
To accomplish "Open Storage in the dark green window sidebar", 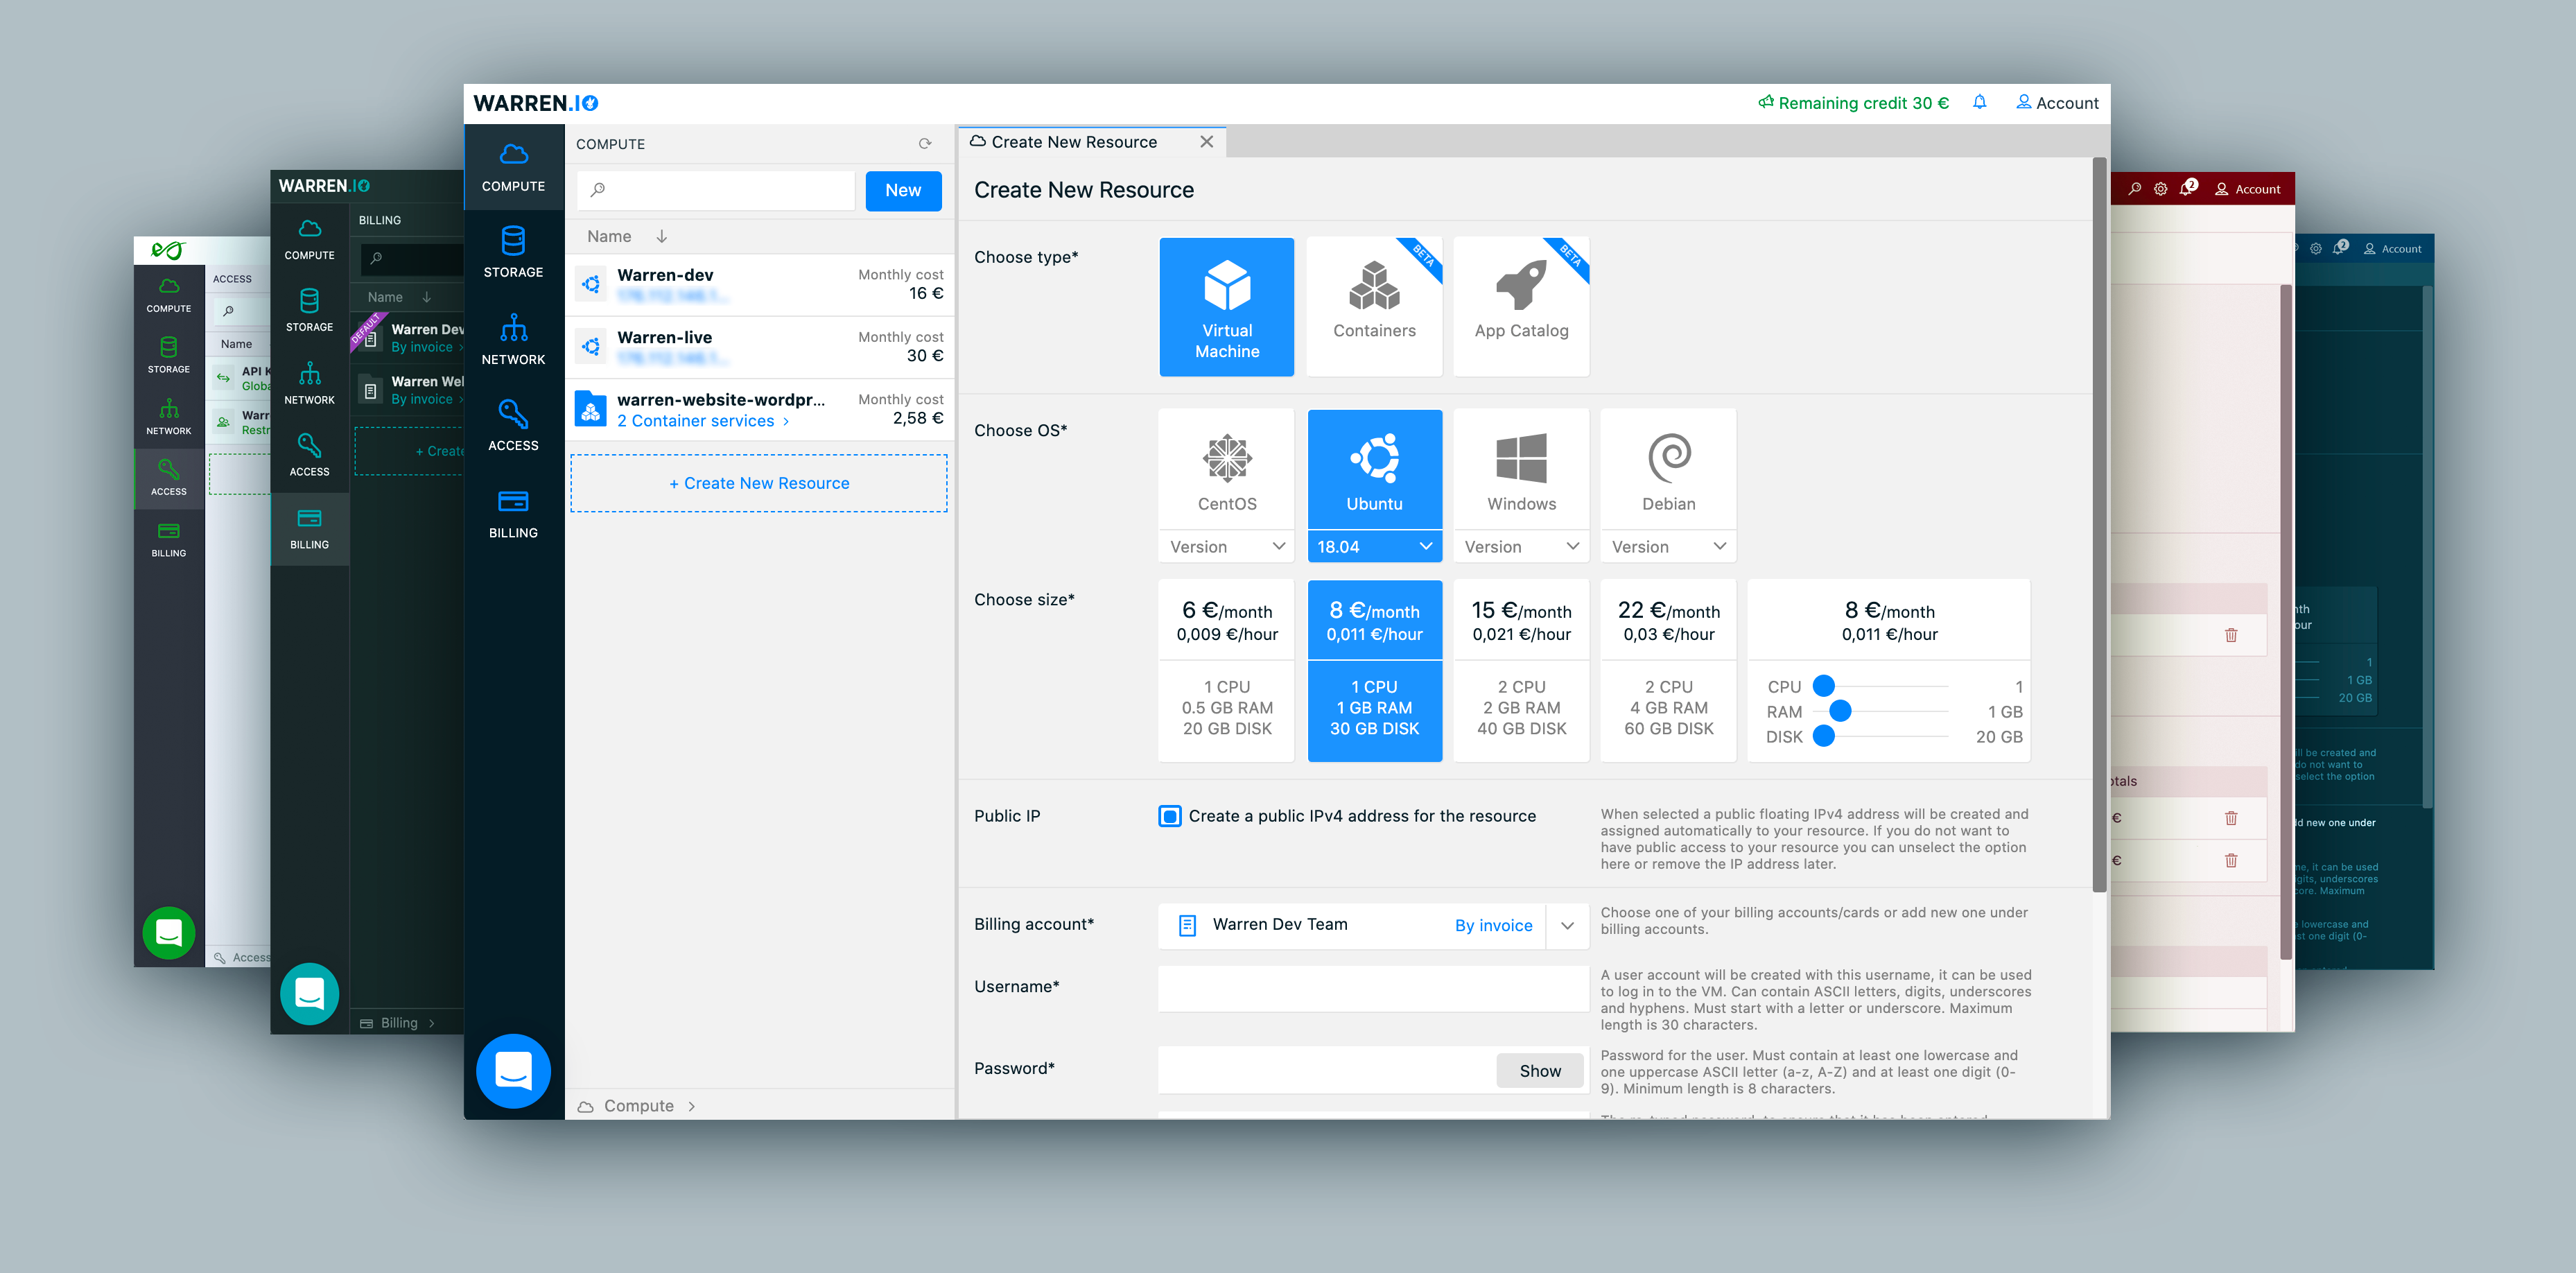I will pos(309,310).
